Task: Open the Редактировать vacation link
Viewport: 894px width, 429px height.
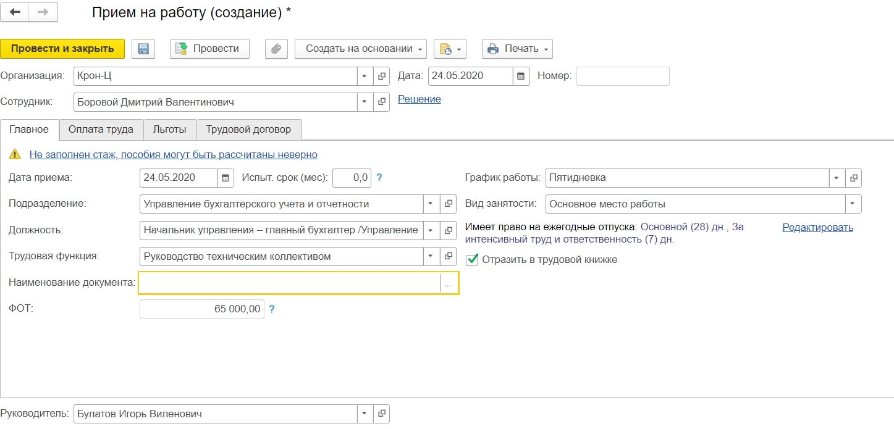Action: click(817, 227)
